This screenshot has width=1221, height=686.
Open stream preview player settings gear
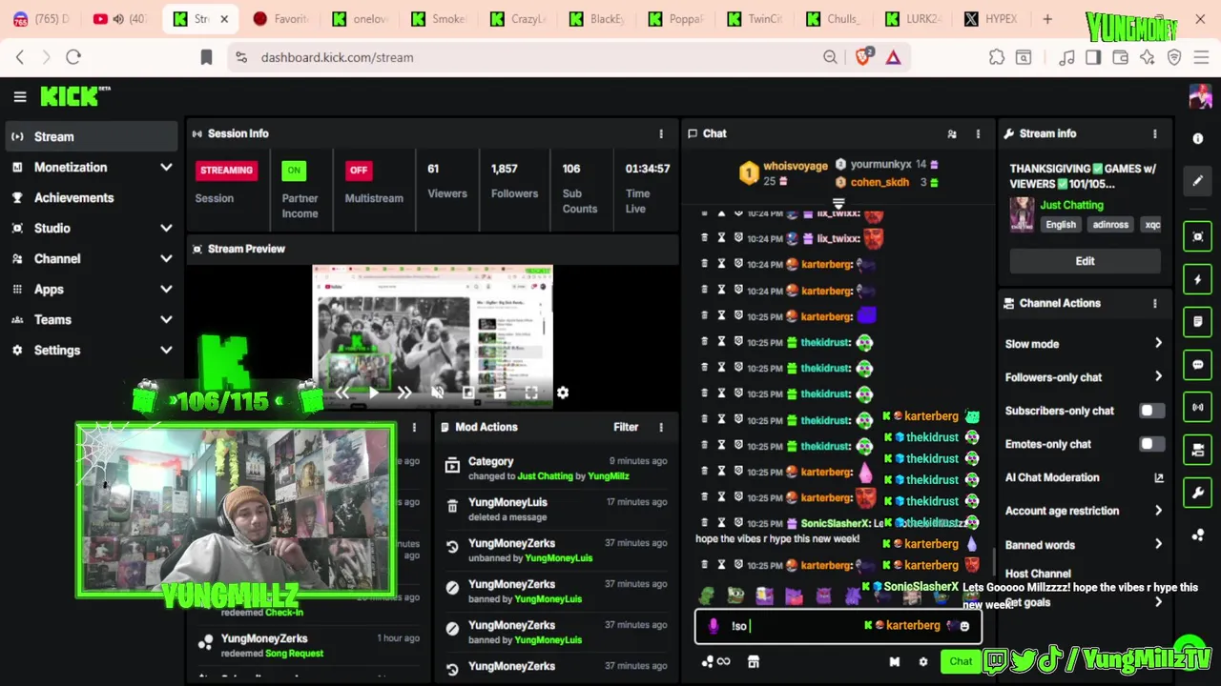coord(563,393)
